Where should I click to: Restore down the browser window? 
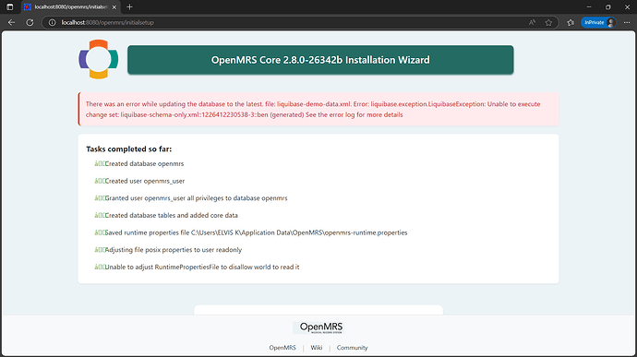(x=608, y=6)
